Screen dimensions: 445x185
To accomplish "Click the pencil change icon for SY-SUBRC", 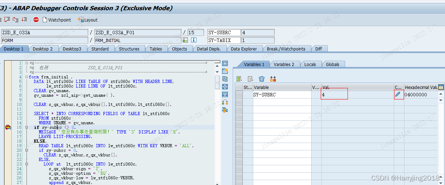I will tap(398, 94).
